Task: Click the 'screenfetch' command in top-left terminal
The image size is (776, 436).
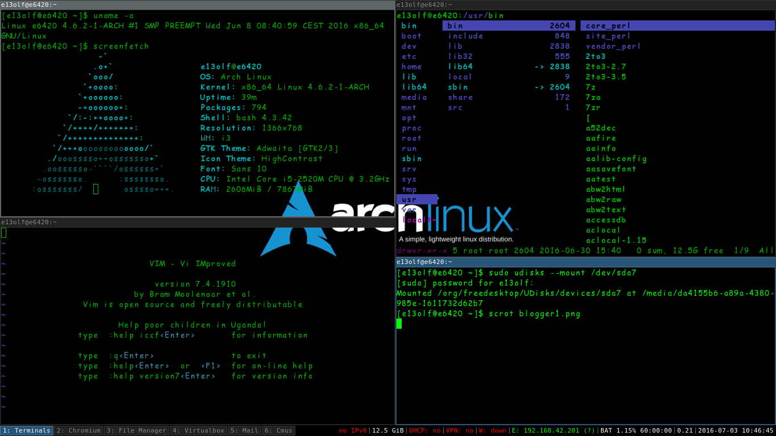Action: (x=120, y=46)
